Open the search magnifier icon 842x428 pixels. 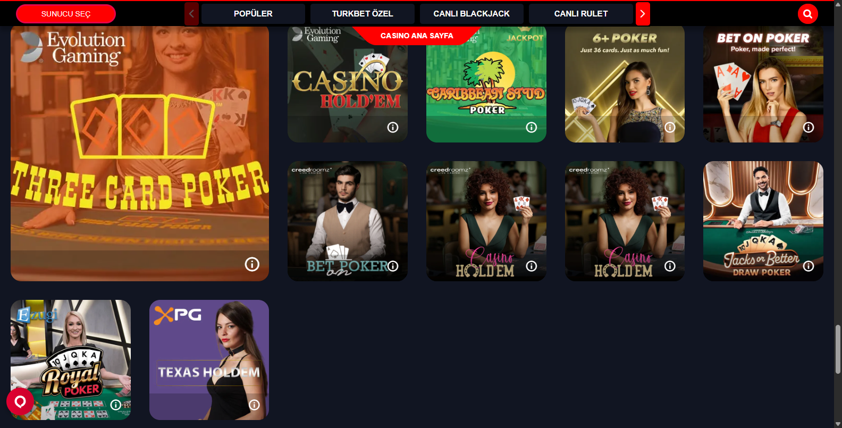coord(807,14)
